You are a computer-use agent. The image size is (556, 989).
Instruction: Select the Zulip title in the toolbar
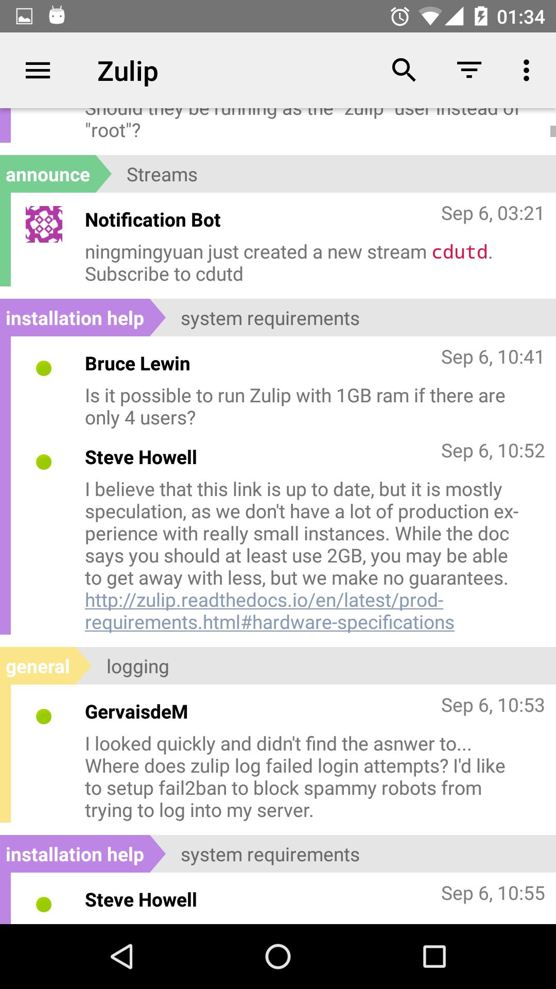tap(127, 71)
